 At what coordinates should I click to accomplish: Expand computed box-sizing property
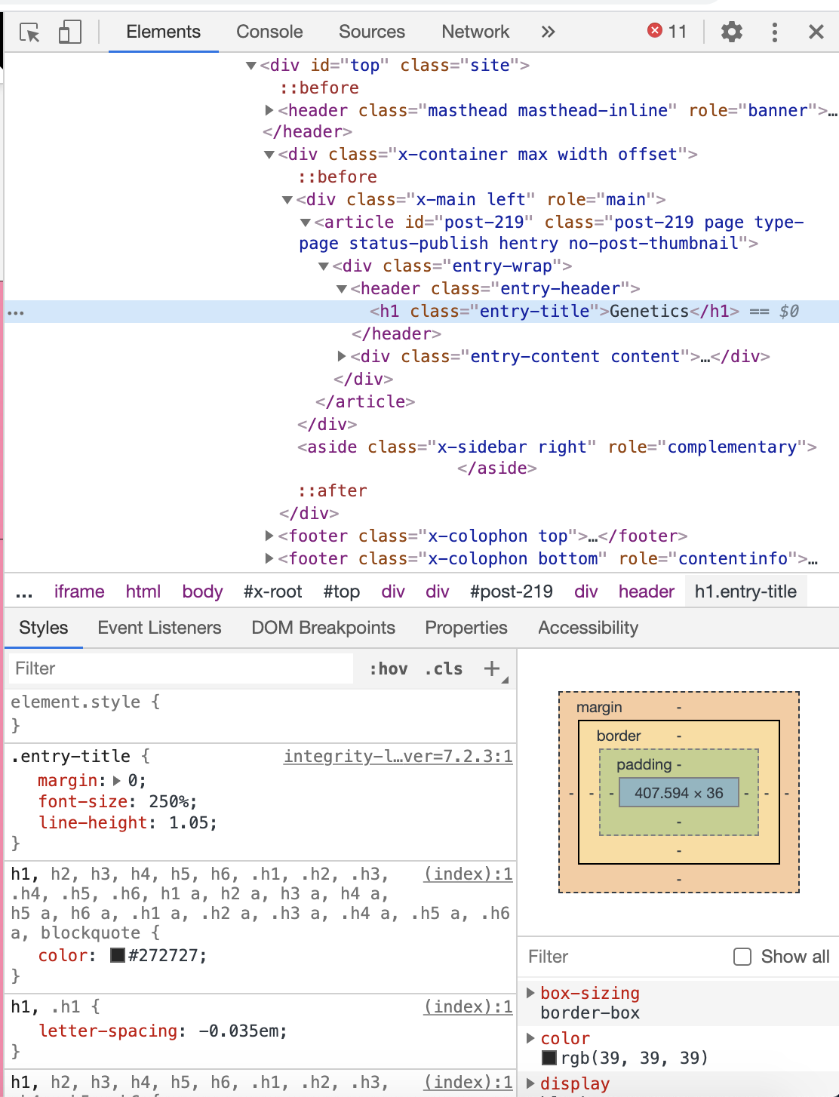pyautogui.click(x=530, y=993)
